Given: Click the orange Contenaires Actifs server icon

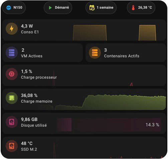Looking at the screenshot, I should (95, 53).
